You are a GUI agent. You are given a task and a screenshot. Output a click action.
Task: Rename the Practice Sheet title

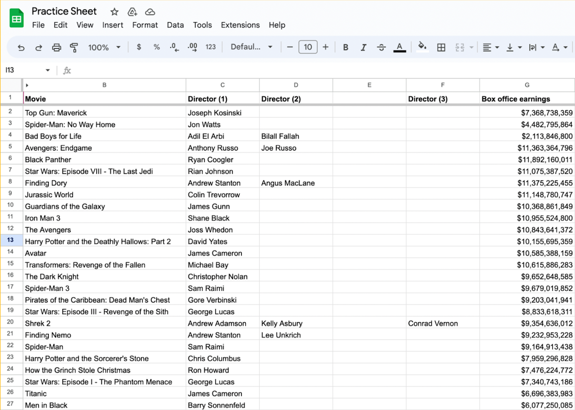64,11
